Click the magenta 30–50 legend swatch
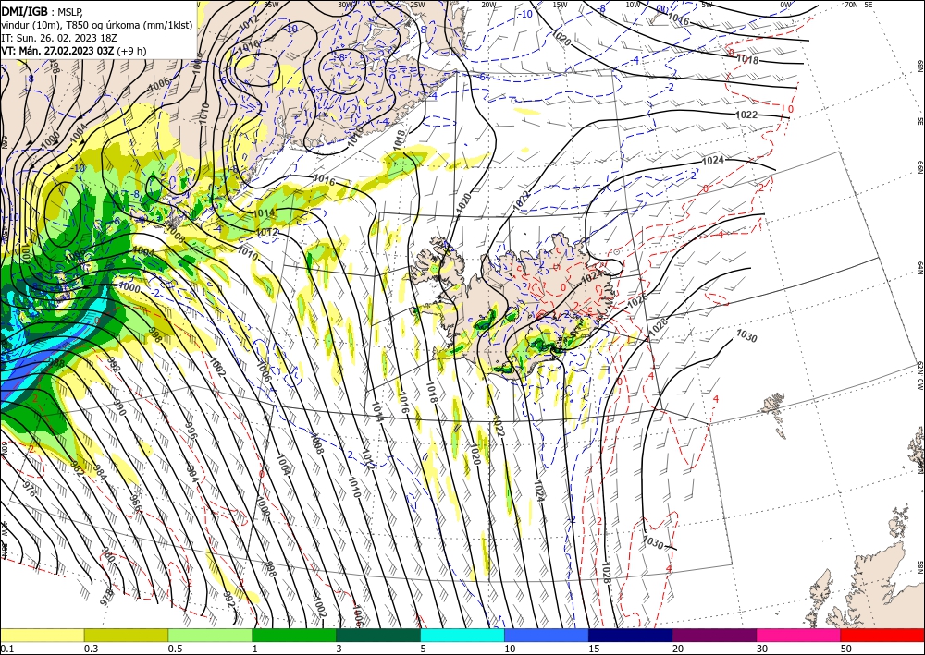925x655 pixels. [x=799, y=635]
